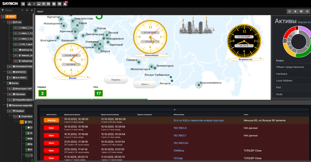Collapse the IP-net tree node
Viewport: 311px width, 162px height.
pyautogui.click(x=9, y=22)
